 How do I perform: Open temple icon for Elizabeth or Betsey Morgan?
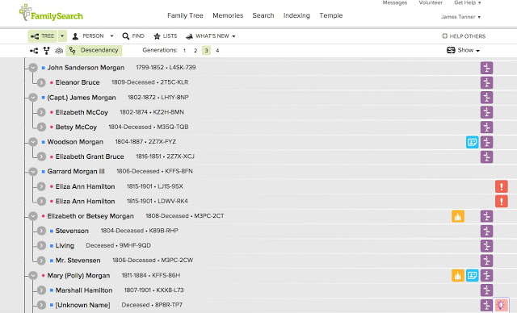click(x=486, y=216)
